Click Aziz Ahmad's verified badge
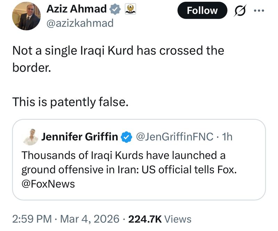This screenshot has height=231, width=278. click(115, 9)
